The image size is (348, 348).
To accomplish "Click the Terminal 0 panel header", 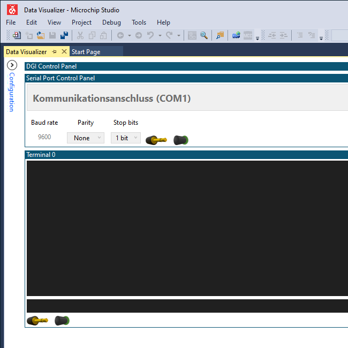I will [x=186, y=155].
